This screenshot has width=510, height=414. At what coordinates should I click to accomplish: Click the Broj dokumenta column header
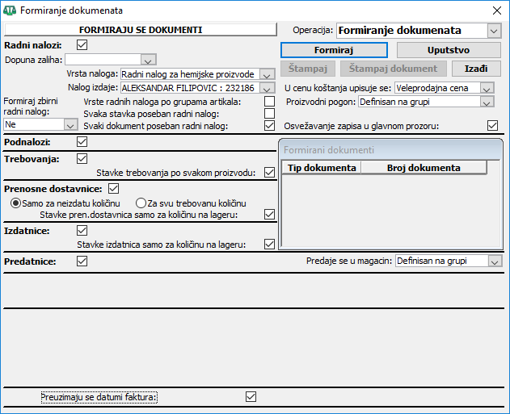pyautogui.click(x=424, y=168)
